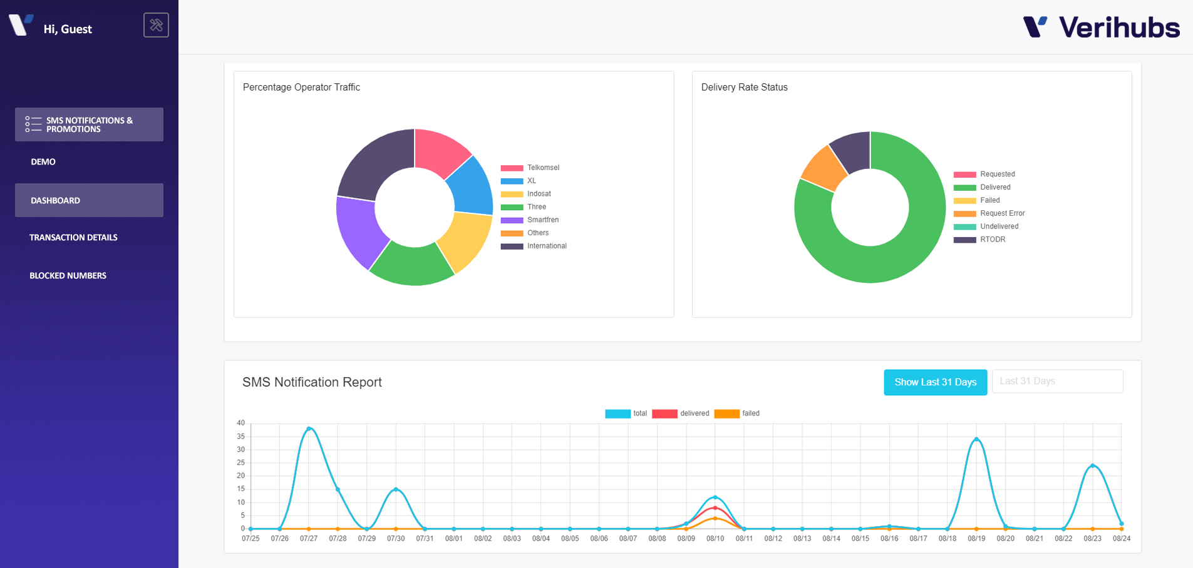Toggle the Delivered legend entry

coord(982,187)
